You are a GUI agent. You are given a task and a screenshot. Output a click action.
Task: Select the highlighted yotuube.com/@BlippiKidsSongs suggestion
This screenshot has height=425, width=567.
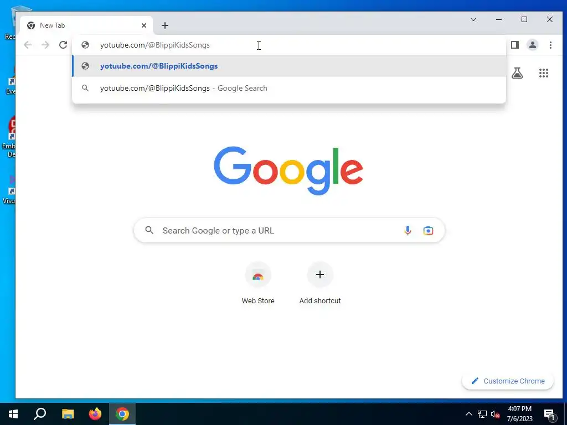click(x=288, y=66)
